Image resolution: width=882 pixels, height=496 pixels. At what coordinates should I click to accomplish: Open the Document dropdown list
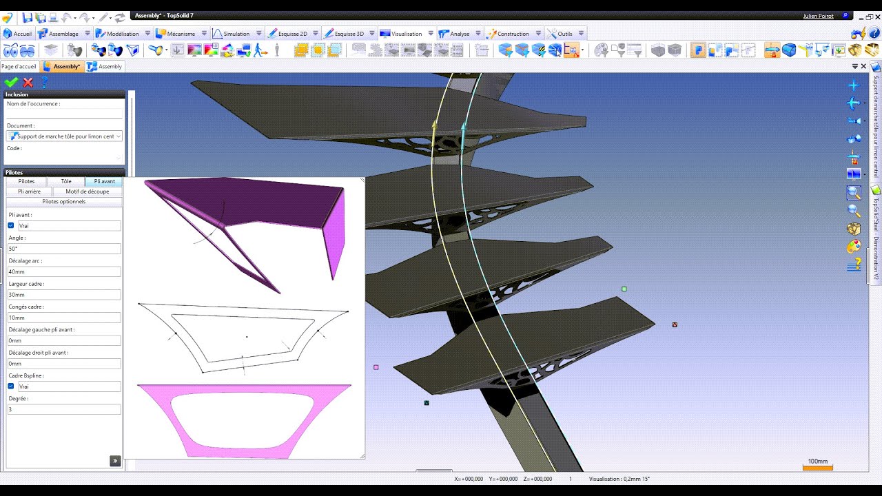119,136
